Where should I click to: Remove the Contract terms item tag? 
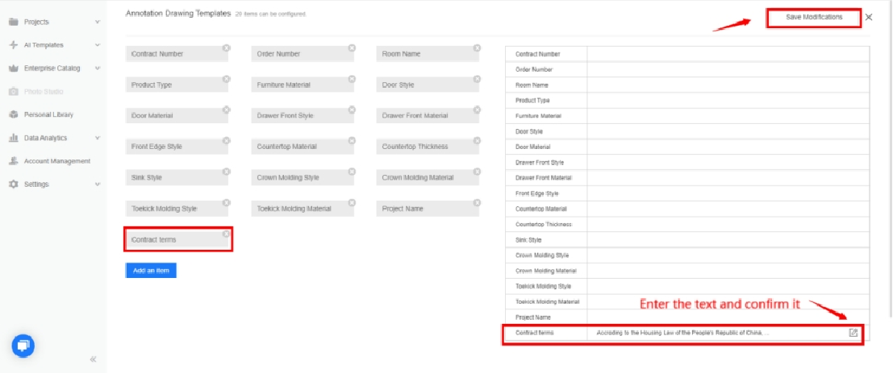click(227, 234)
